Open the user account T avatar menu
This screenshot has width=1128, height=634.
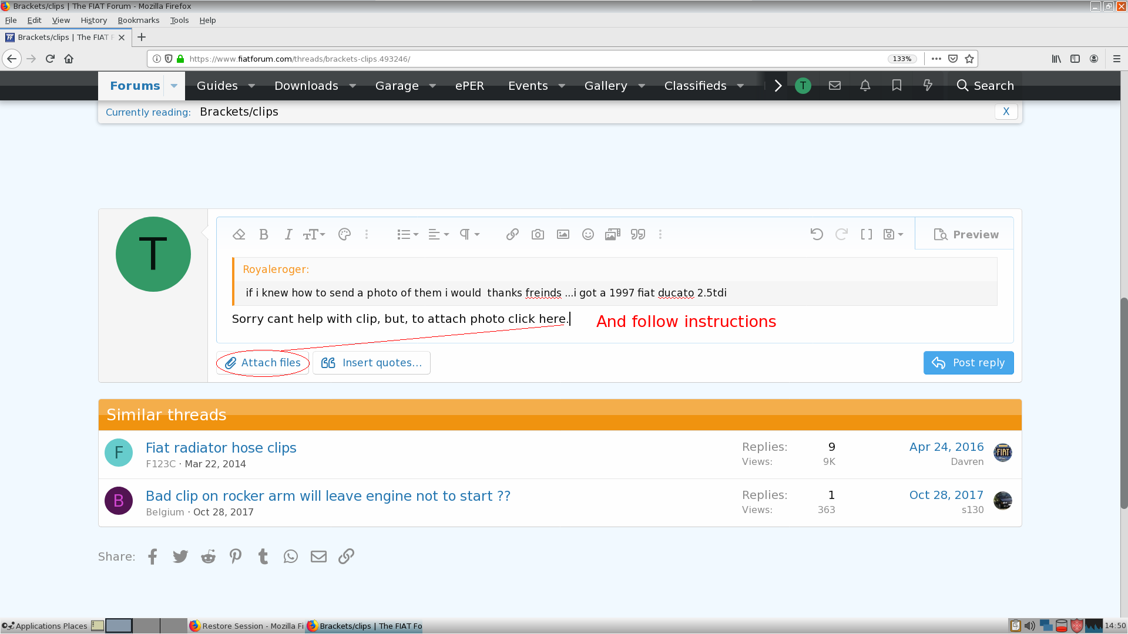coord(803,86)
